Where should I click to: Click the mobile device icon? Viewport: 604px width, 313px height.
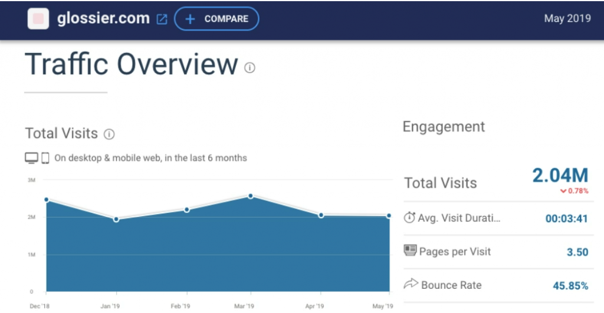point(45,158)
